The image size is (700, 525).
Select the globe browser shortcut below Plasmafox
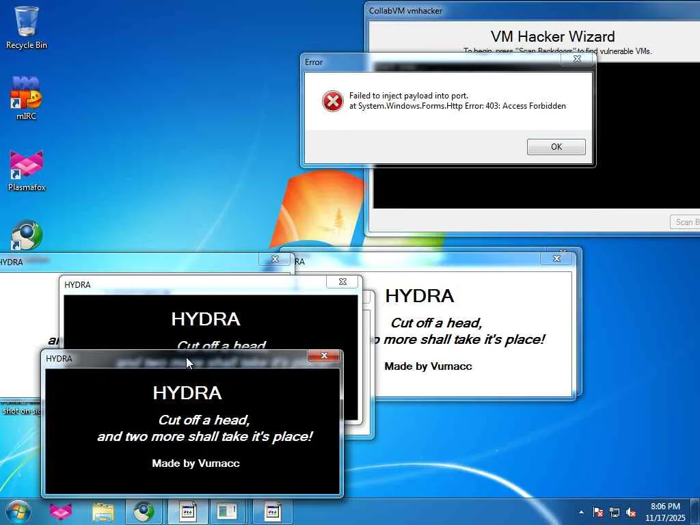(27, 235)
